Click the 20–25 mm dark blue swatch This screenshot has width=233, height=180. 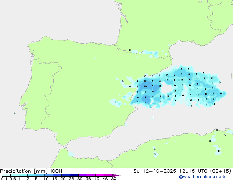point(65,175)
